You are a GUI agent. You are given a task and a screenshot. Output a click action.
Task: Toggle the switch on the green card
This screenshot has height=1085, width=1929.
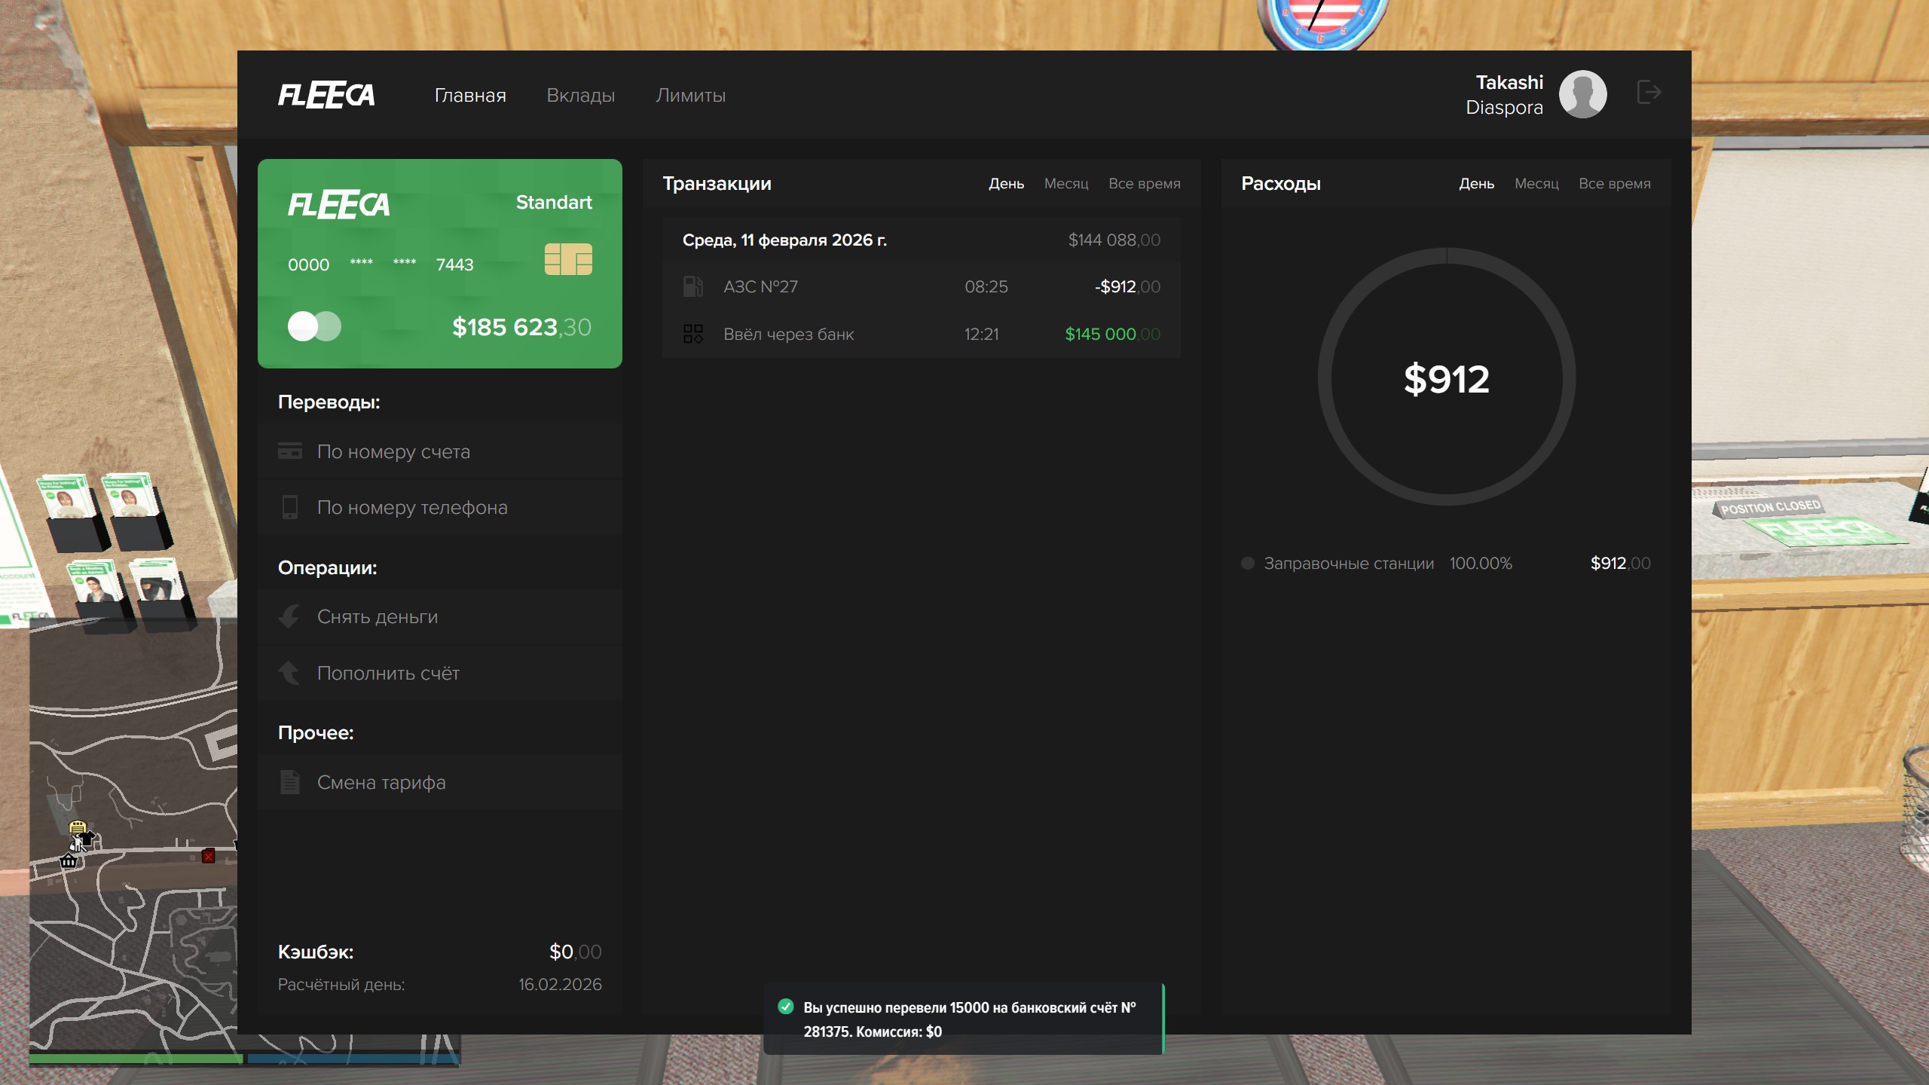314,326
